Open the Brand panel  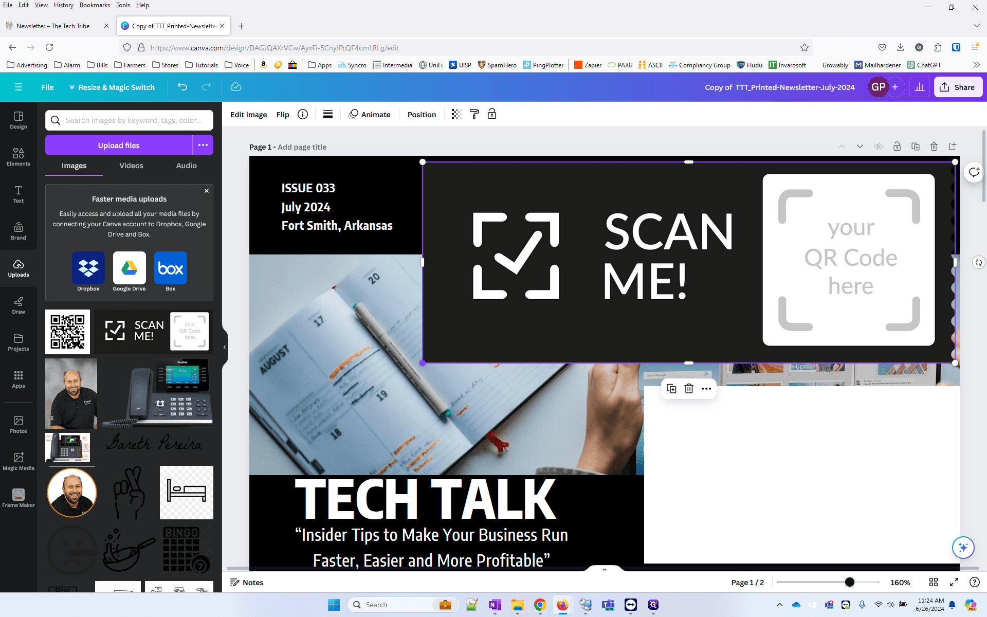pyautogui.click(x=19, y=231)
